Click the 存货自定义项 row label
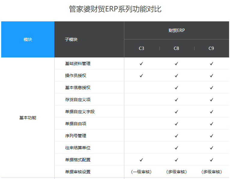The height and width of the screenshot is (179, 230). coord(78,100)
